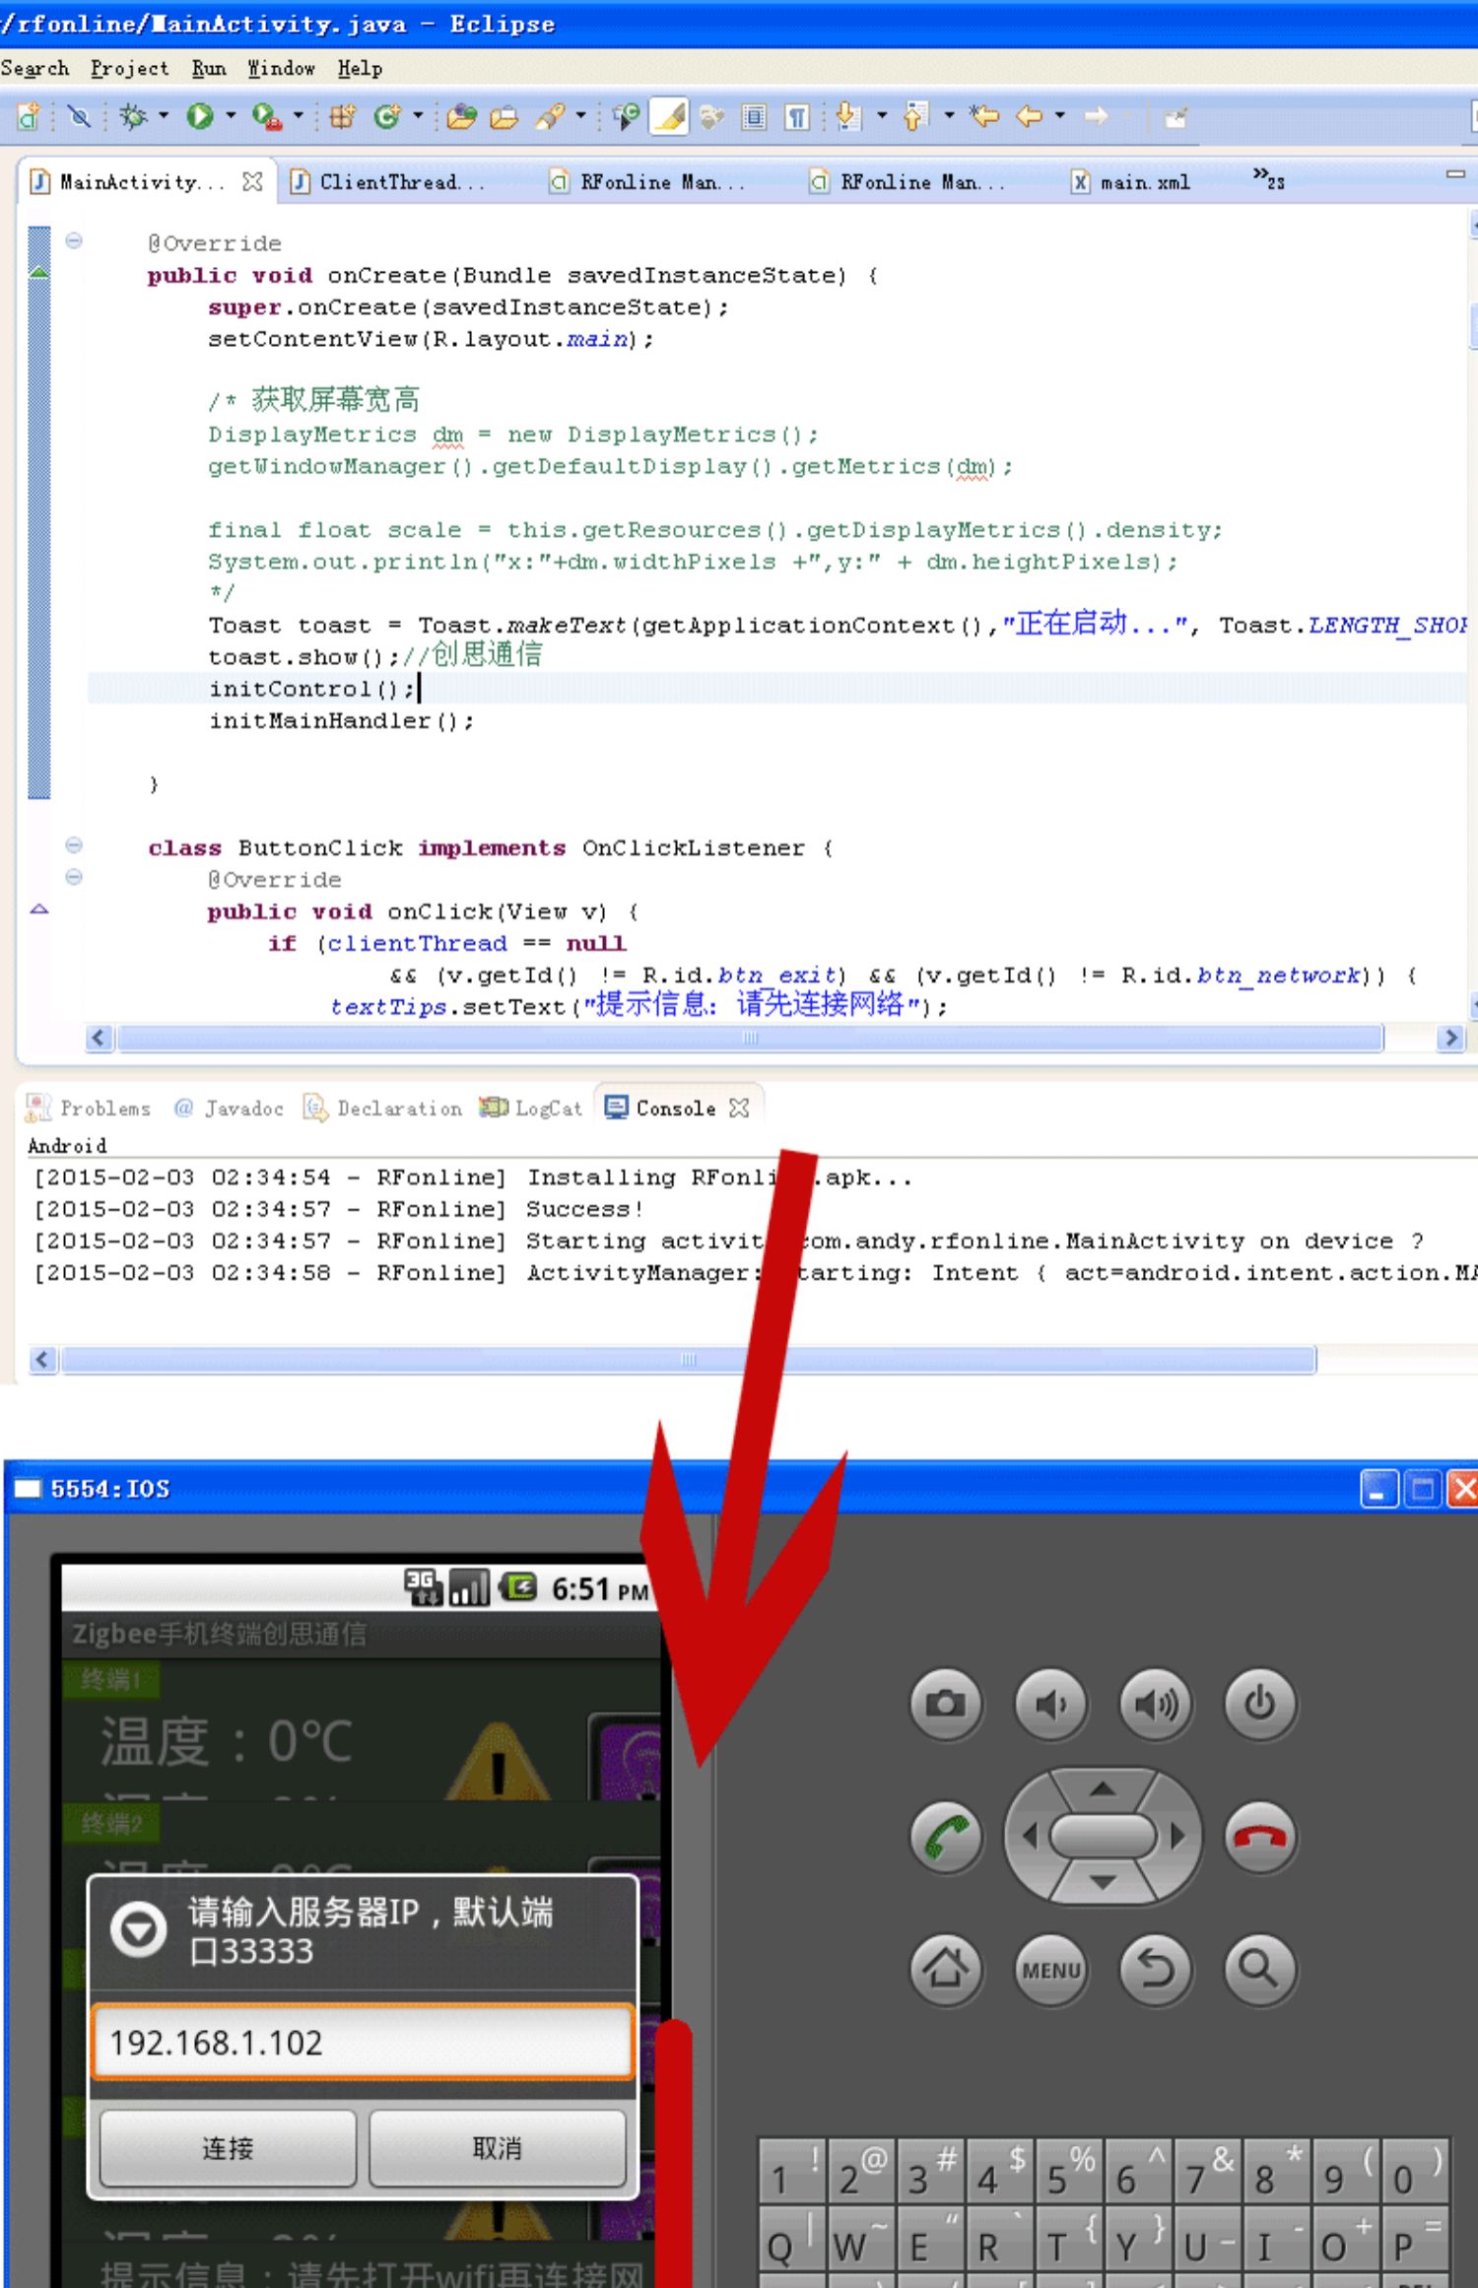
Task: Toggle Show Whitespace Characters pilcrow icon
Action: point(797,117)
